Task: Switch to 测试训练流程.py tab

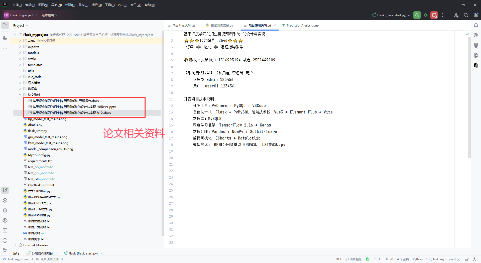Action: click(219, 25)
